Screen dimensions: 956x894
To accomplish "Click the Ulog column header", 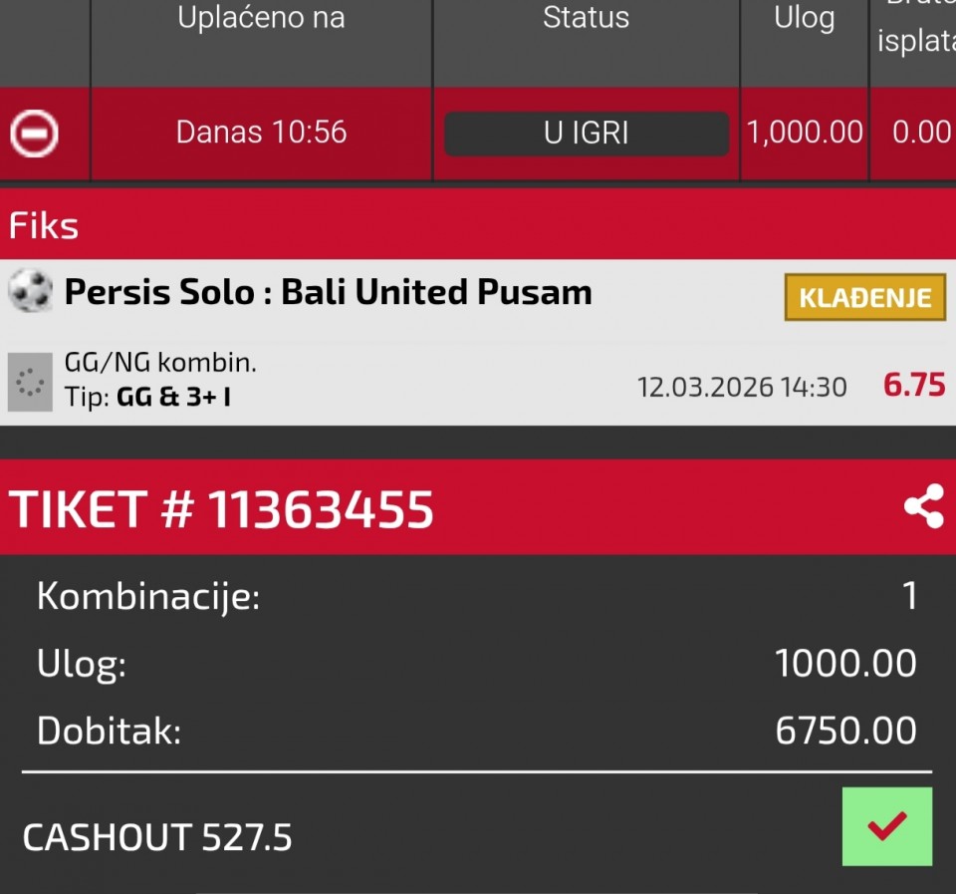I will pyautogui.click(x=804, y=20).
